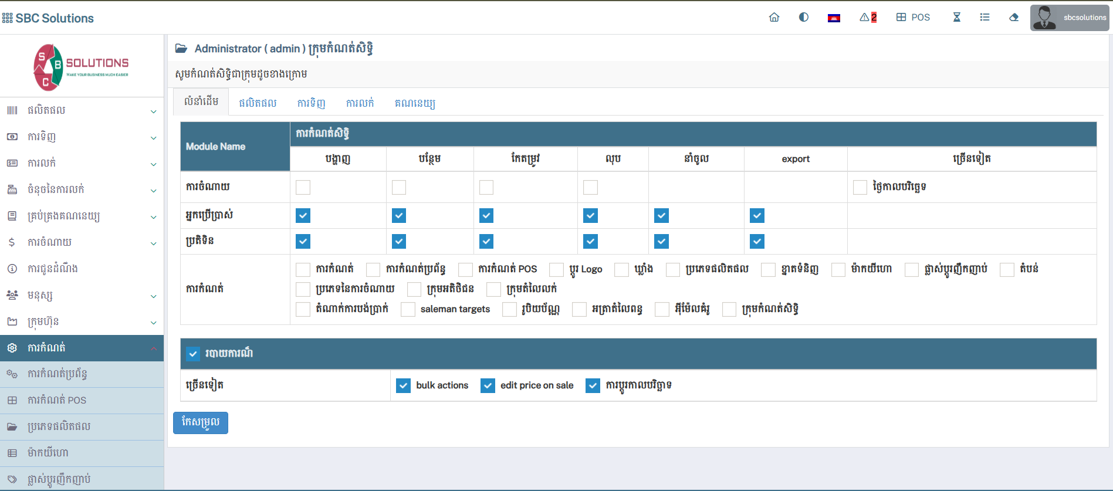Expand the ការលក់ sidebar menu
The height and width of the screenshot is (491, 1113).
(82, 163)
